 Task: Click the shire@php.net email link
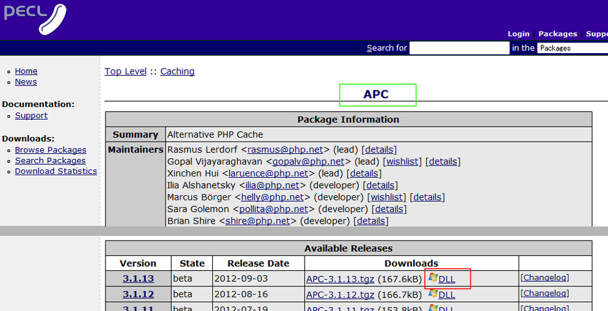click(x=257, y=221)
